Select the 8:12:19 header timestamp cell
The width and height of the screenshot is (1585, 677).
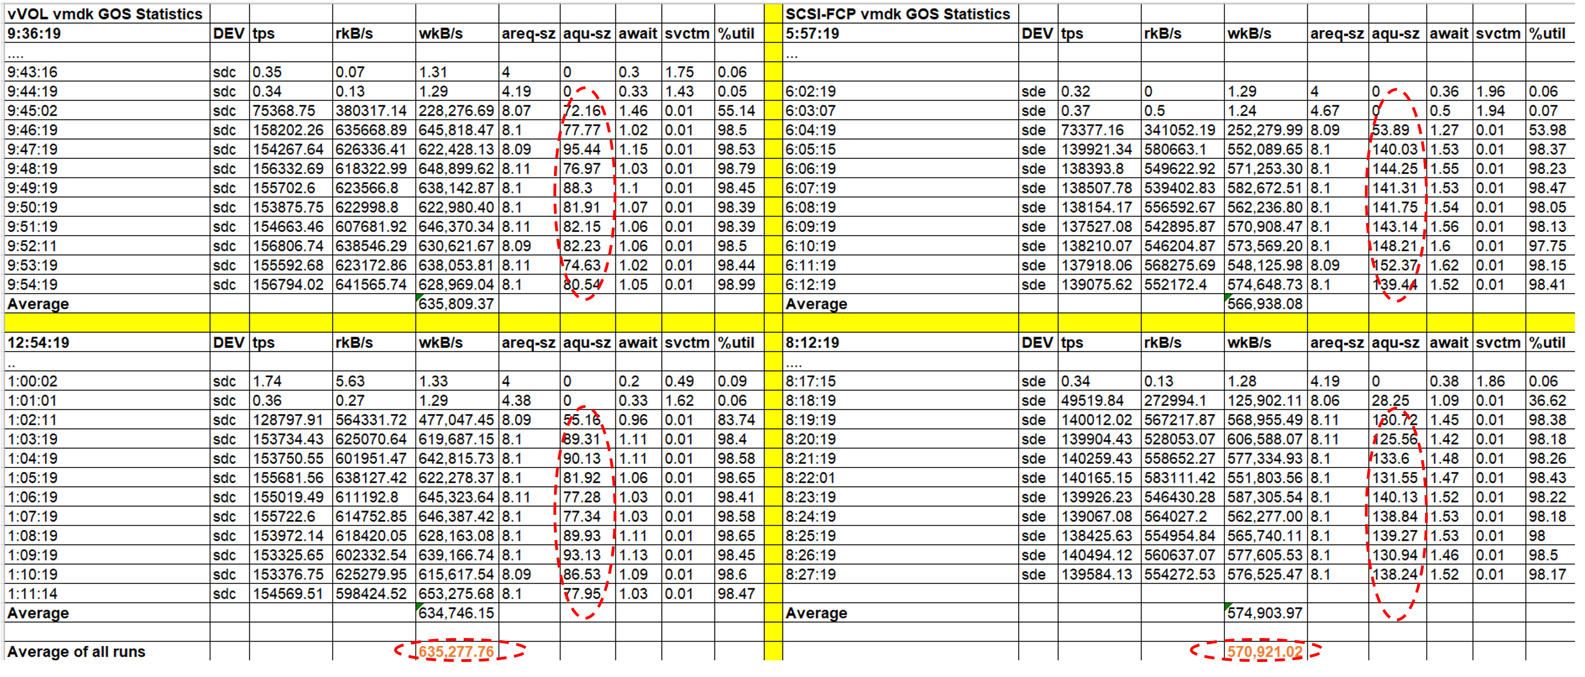[811, 343]
